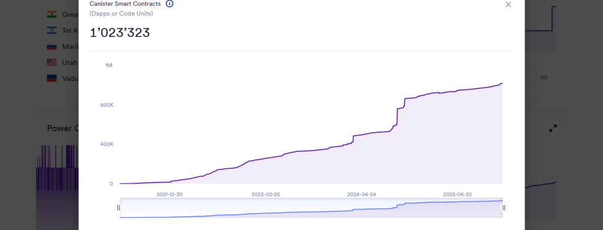Click the India flag in background list

[52, 14]
